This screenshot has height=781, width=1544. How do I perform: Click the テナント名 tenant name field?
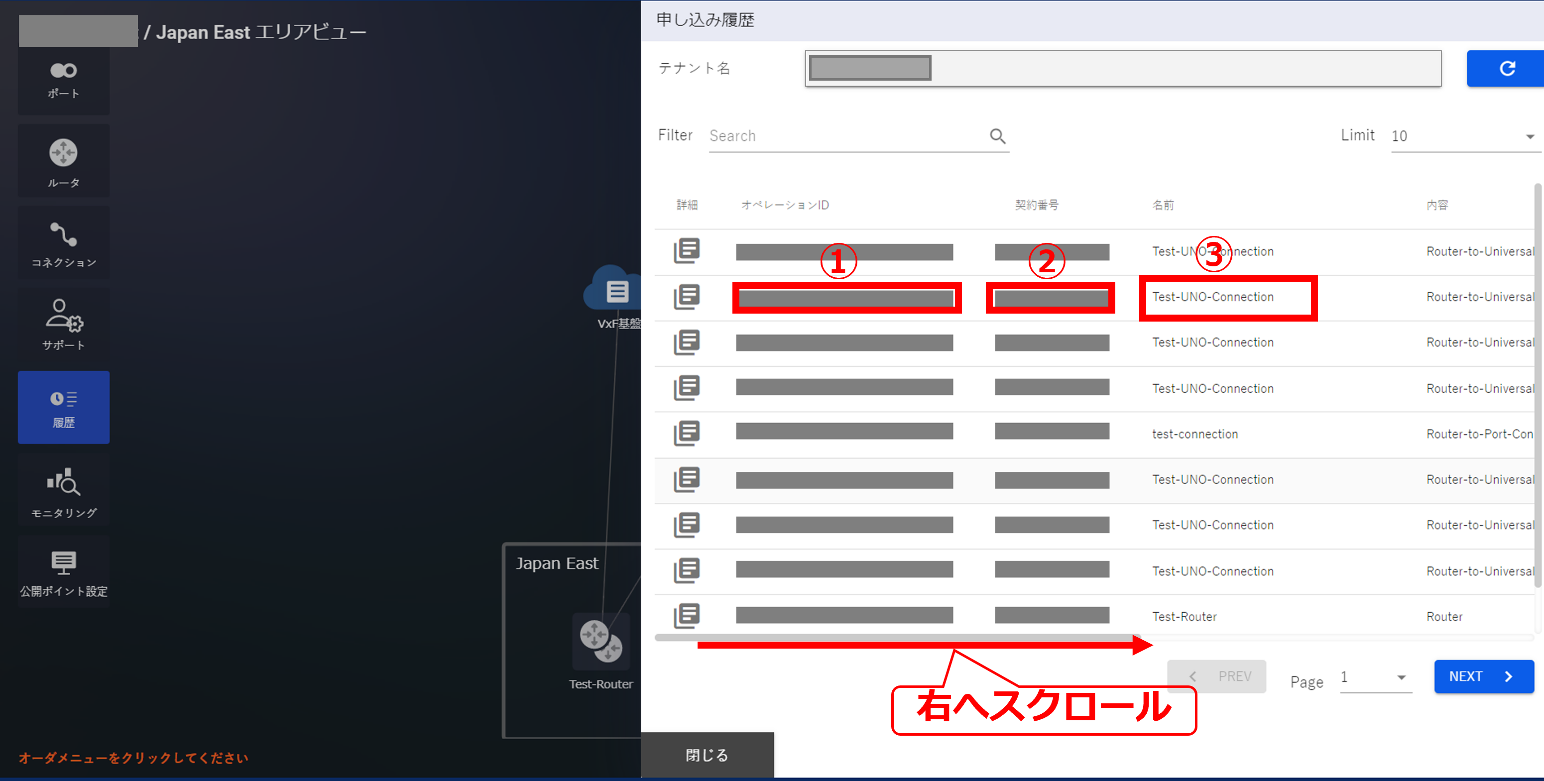pos(1122,69)
